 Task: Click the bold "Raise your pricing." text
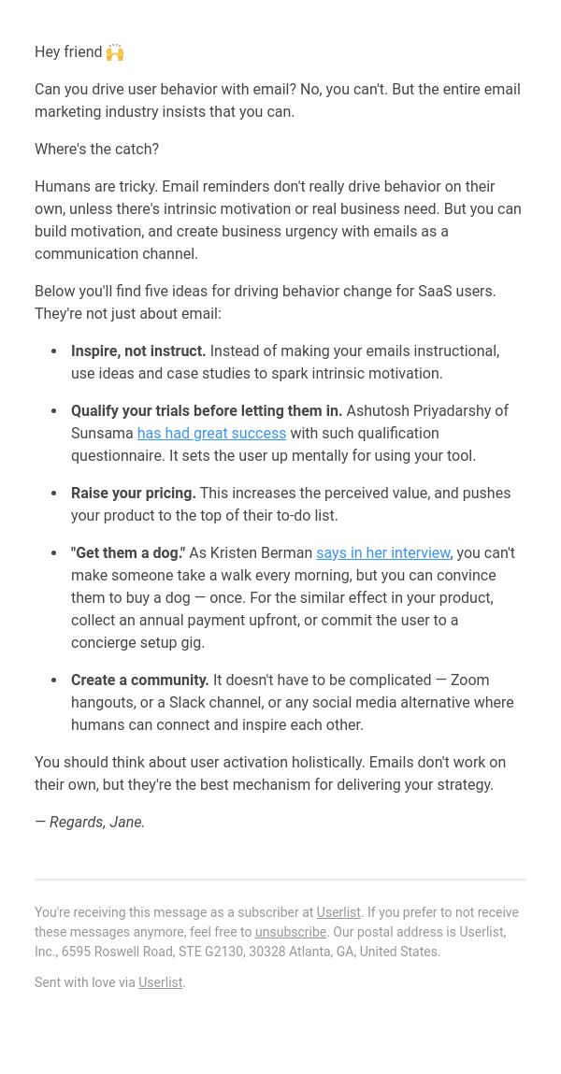click(134, 494)
